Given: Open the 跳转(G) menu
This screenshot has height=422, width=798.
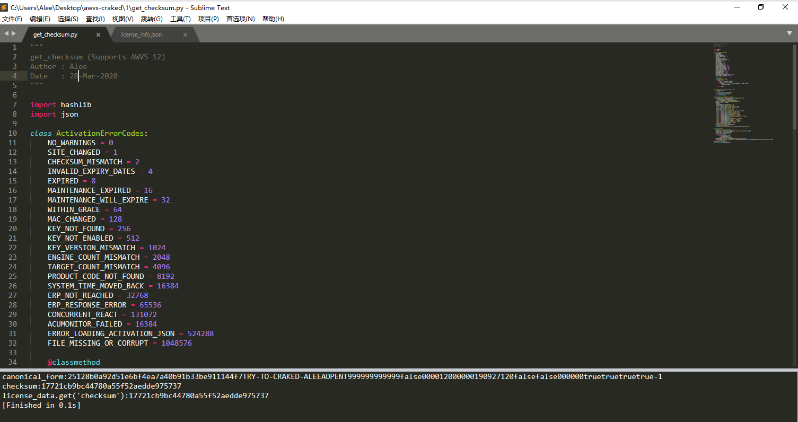Looking at the screenshot, I should [x=152, y=19].
